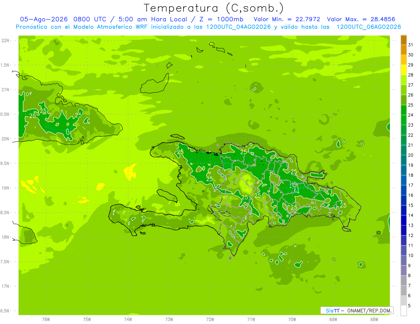The image size is (420, 324).
Task: Click the '68W' longitude label
Action: (374, 319)
